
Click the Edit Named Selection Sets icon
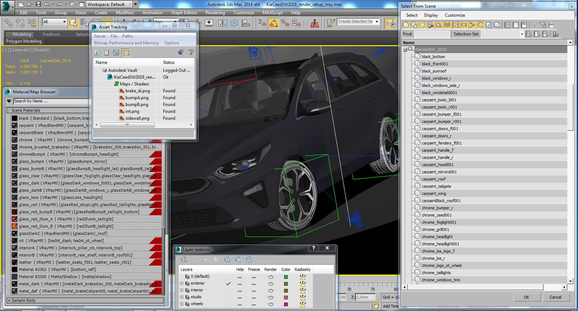[331, 23]
